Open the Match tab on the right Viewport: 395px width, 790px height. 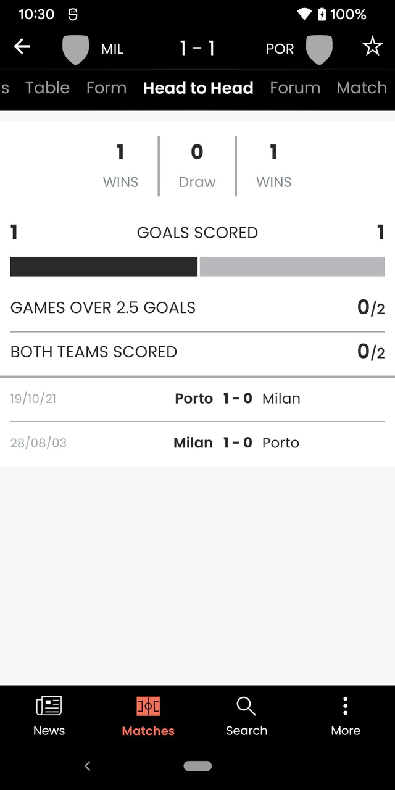362,88
